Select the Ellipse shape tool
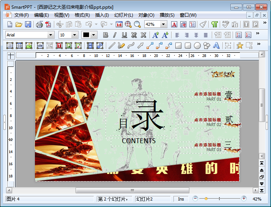Screen dimensions: 271x207 click(x=197, y=46)
